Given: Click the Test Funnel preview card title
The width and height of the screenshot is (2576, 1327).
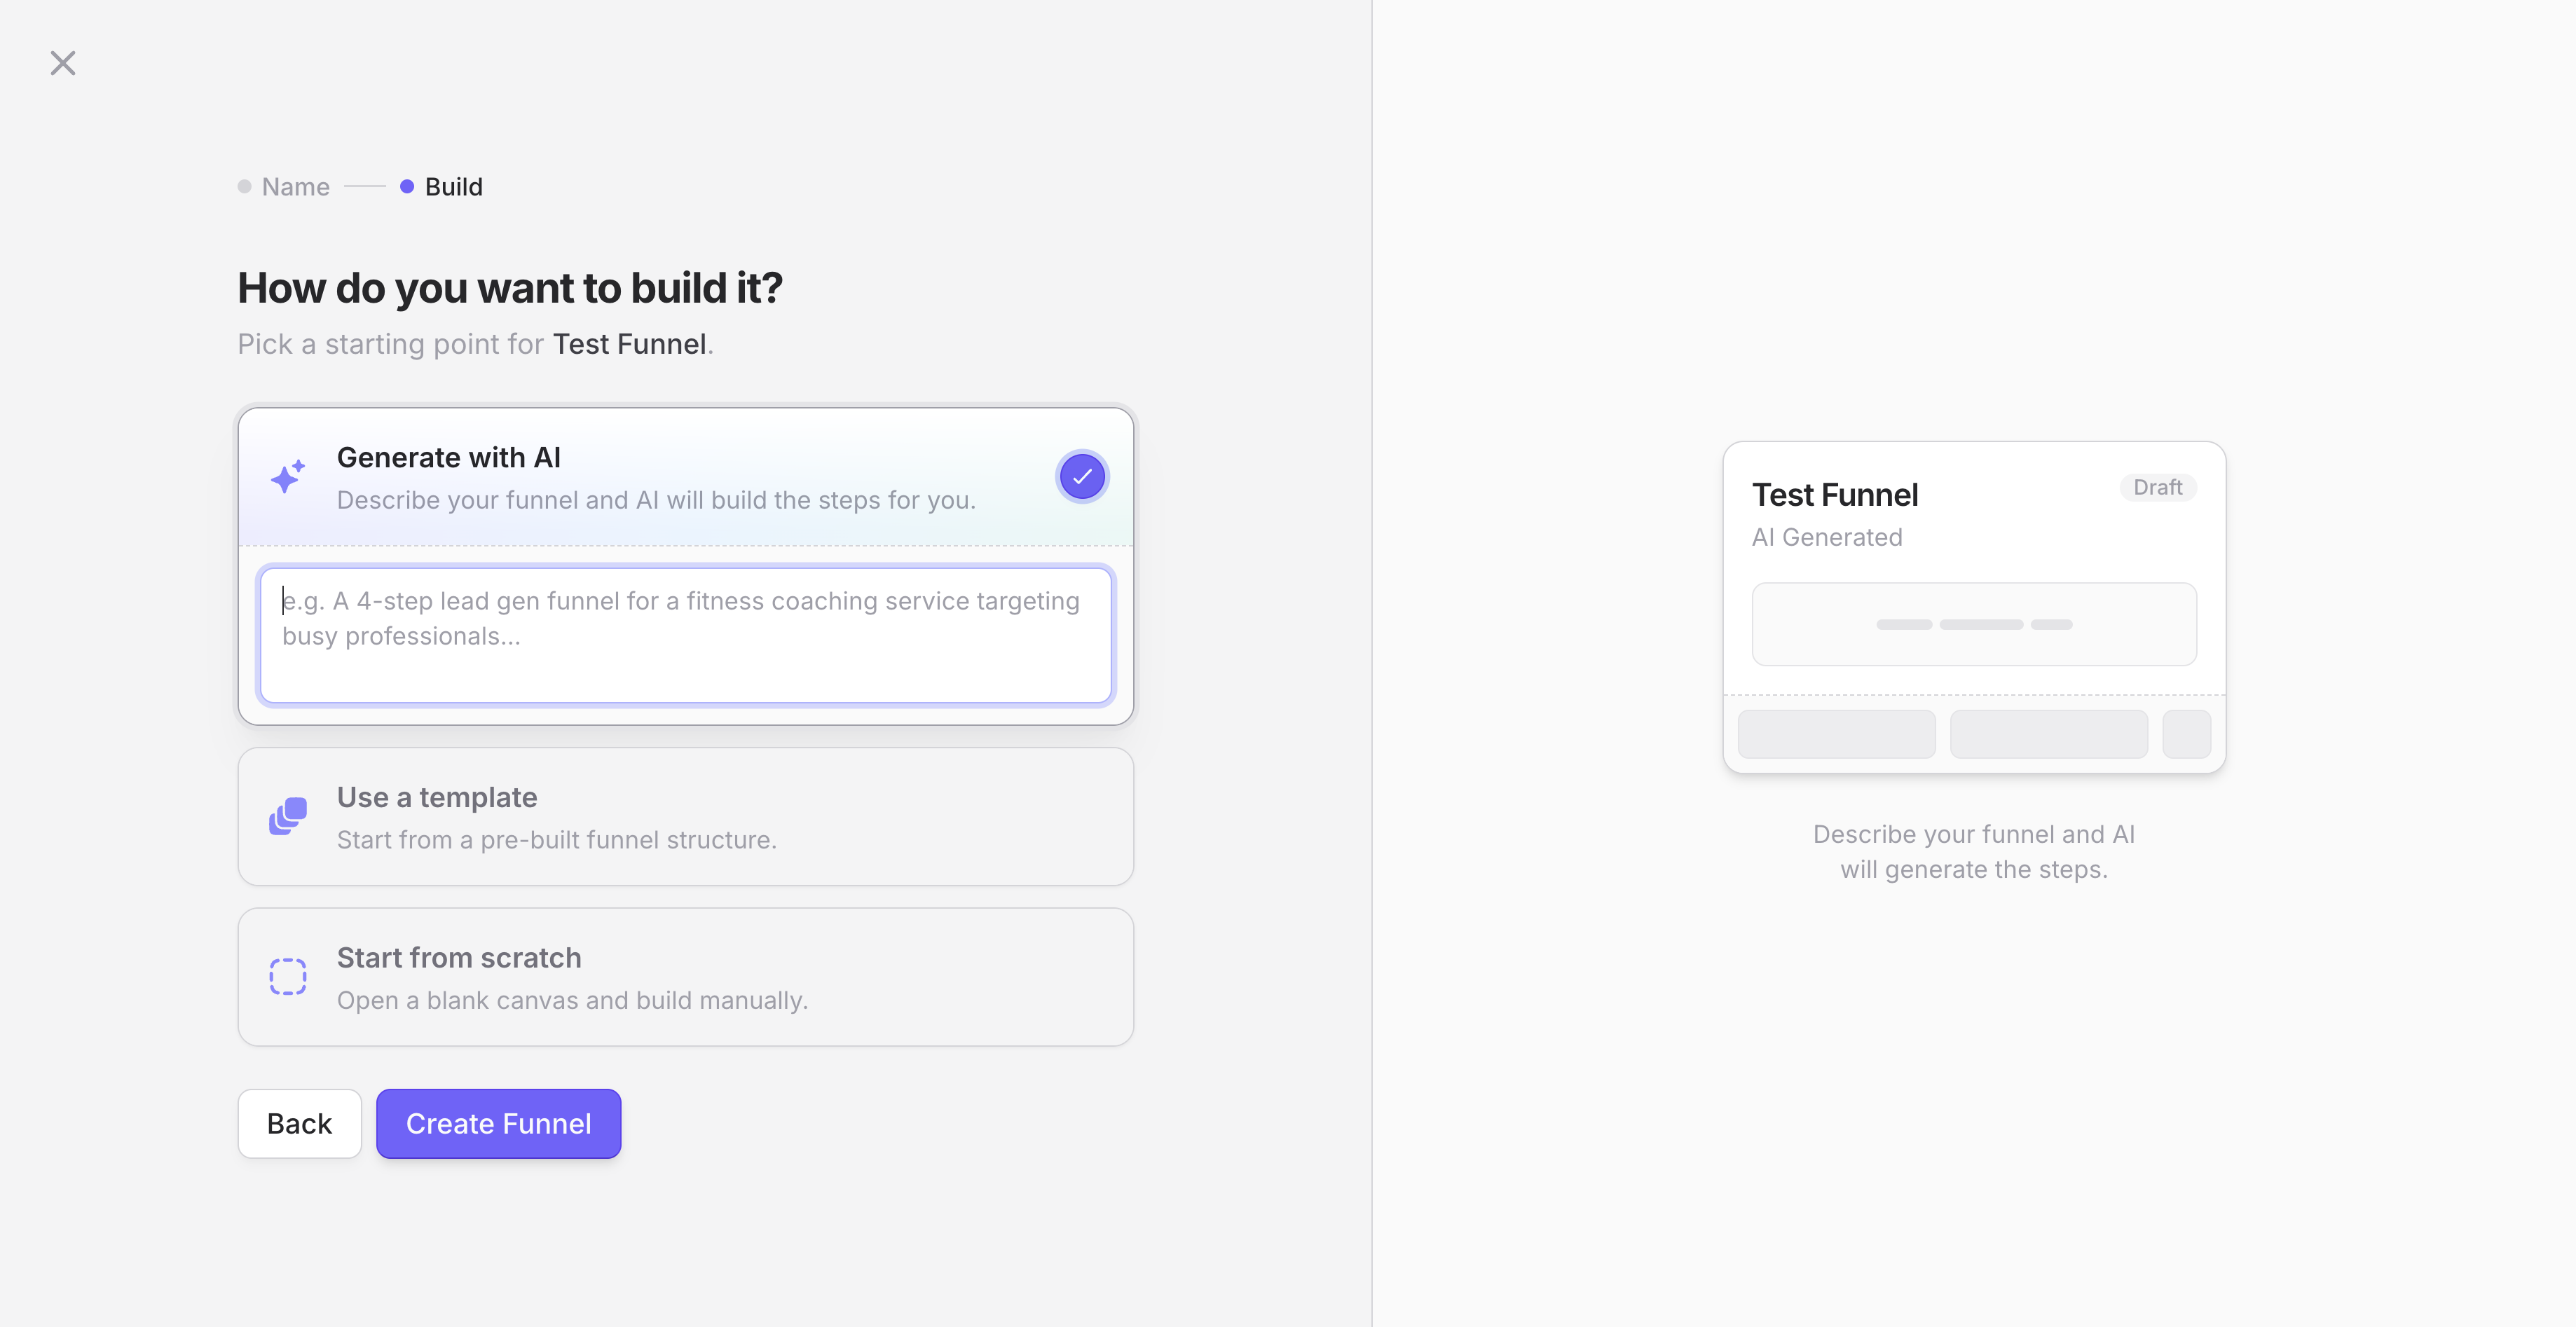Looking at the screenshot, I should [x=1834, y=495].
